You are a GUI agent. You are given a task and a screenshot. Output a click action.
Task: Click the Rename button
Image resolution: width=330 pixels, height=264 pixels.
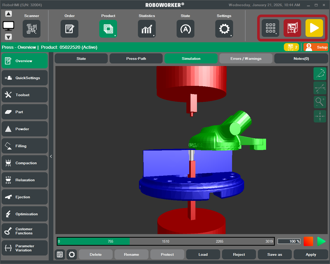point(131,254)
